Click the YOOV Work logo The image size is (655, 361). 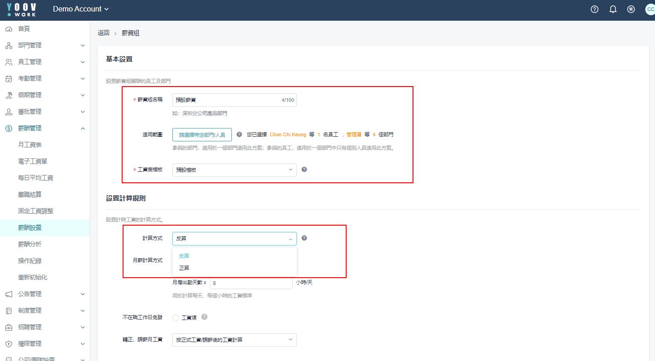tap(22, 10)
